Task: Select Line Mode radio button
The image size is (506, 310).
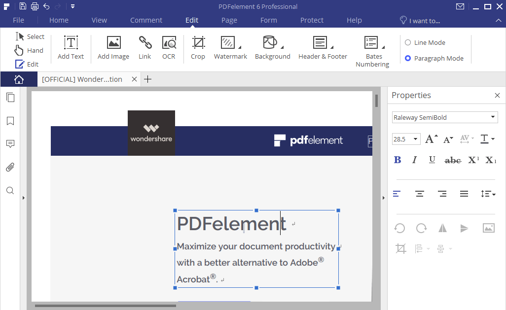Action: click(408, 42)
